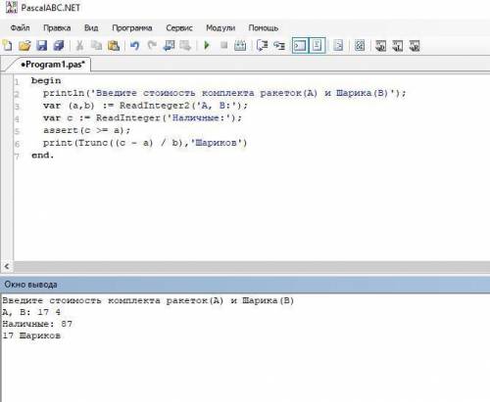Image resolution: width=490 pixels, height=402 pixels.
Task: Click the compile program icon
Action: click(240, 45)
